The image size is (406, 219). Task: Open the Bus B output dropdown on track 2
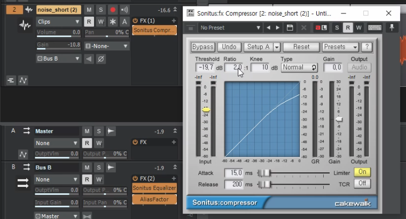(59, 59)
